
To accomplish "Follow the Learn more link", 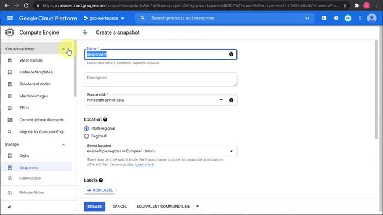I will pos(144,165).
